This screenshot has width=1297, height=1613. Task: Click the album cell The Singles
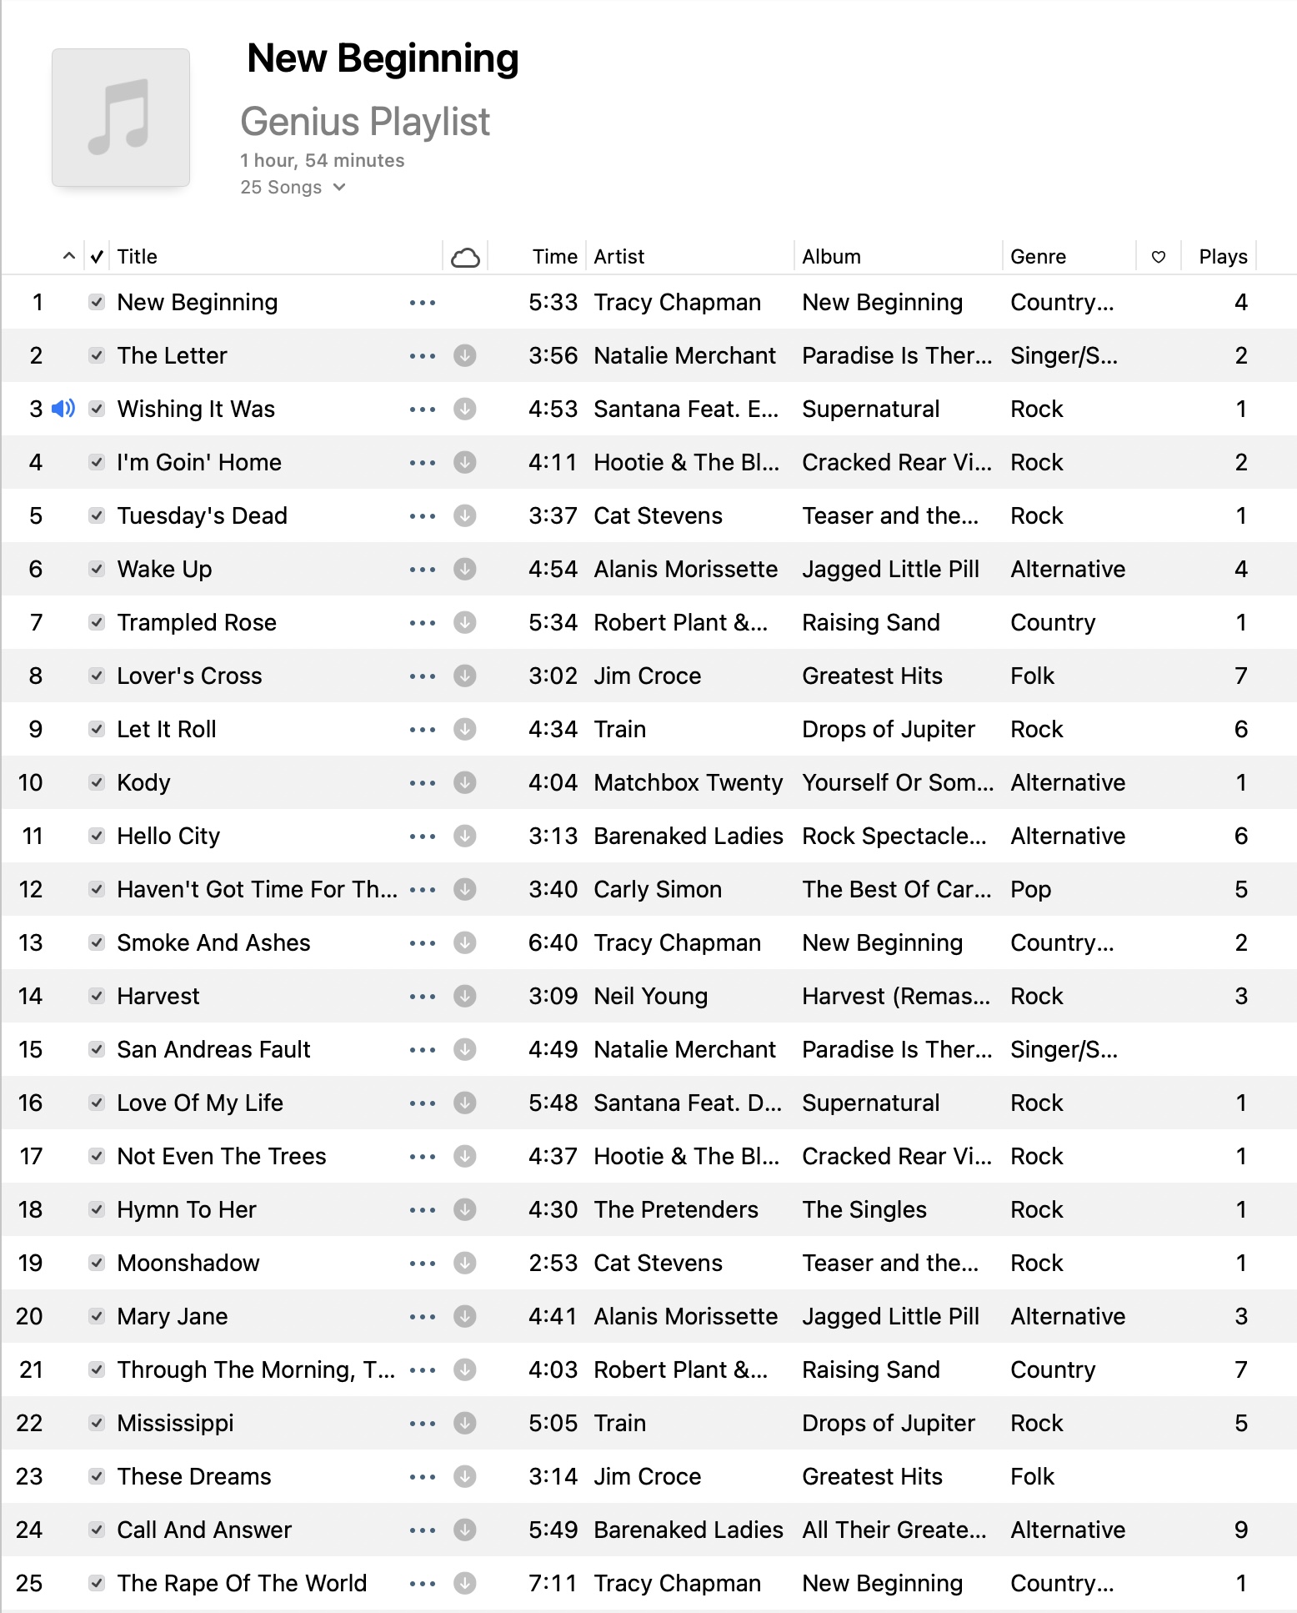pos(864,1209)
